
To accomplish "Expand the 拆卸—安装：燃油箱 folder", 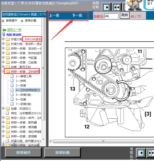I will [x=3, y=136].
